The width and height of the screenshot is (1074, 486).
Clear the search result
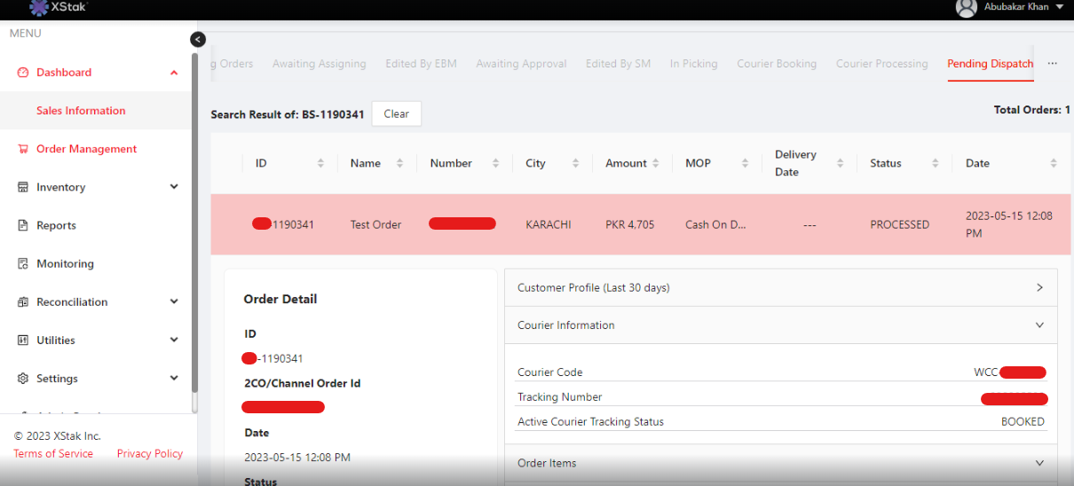(x=396, y=114)
